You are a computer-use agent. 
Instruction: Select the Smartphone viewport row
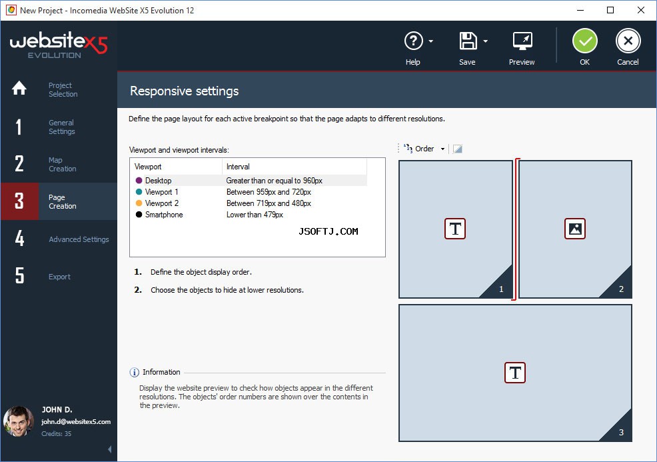pos(249,215)
